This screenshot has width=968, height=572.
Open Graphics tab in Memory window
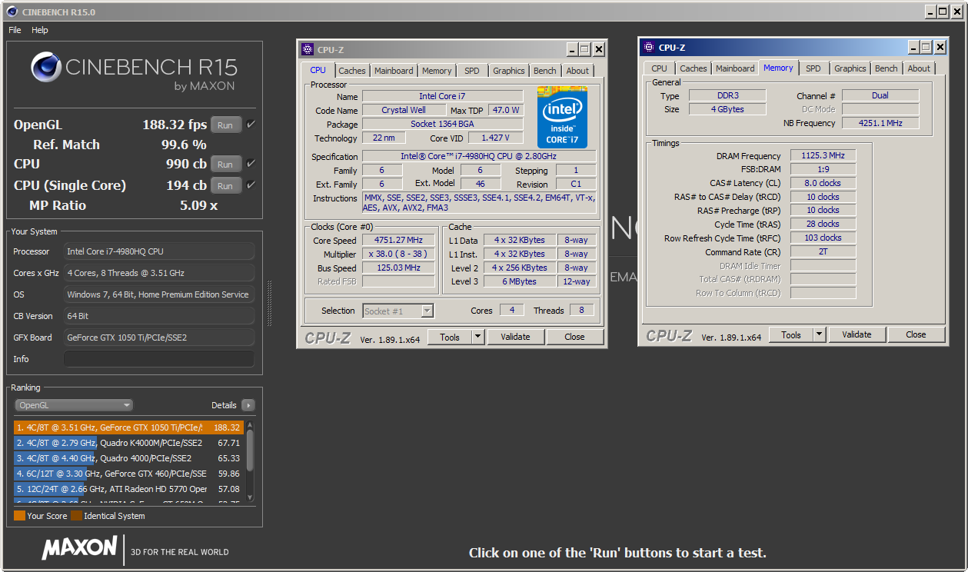point(850,68)
